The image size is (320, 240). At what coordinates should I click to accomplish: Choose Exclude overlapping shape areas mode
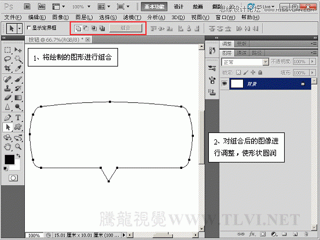(102, 28)
